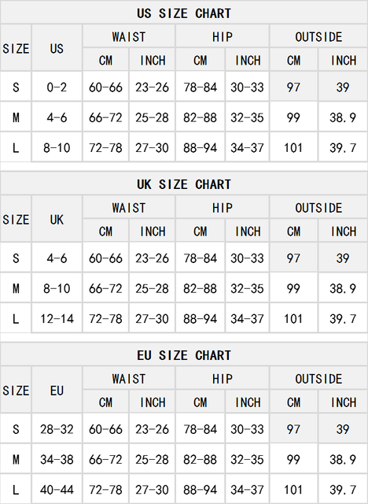Click the EU SIZE CHART heading
The width and height of the screenshot is (368, 504).
coord(184,355)
